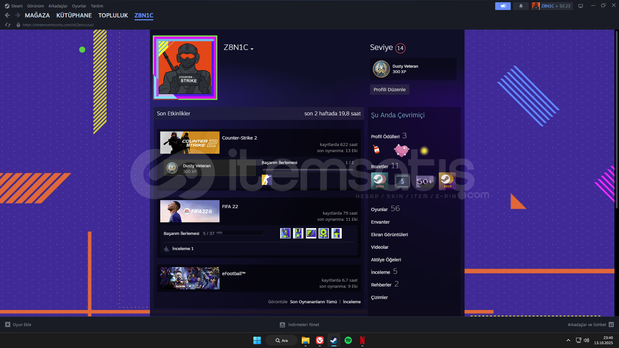Viewport: 619px width, 348px height.
Task: Open the Son Oynananların Tümü link
Action: (313, 302)
